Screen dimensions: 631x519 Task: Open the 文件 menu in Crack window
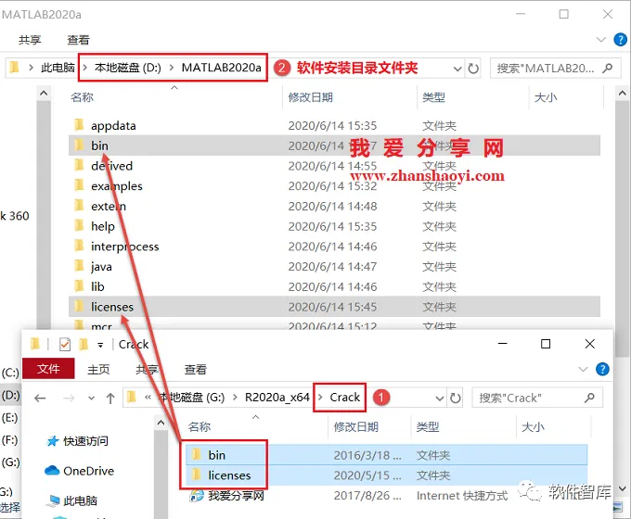[x=48, y=368]
